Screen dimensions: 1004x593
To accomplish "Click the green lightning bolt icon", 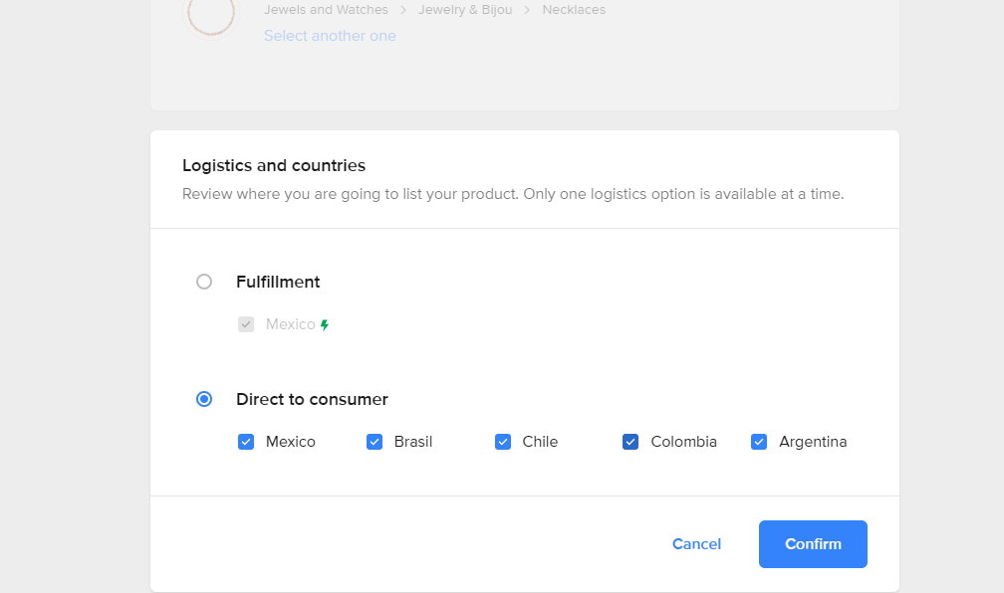I will pos(325,325).
